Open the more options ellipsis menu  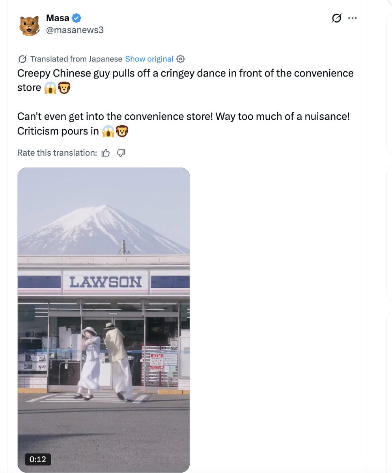tap(352, 18)
